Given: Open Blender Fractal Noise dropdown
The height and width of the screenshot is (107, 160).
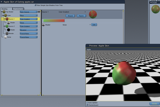Looking at the screenshot, I should point(29,33).
